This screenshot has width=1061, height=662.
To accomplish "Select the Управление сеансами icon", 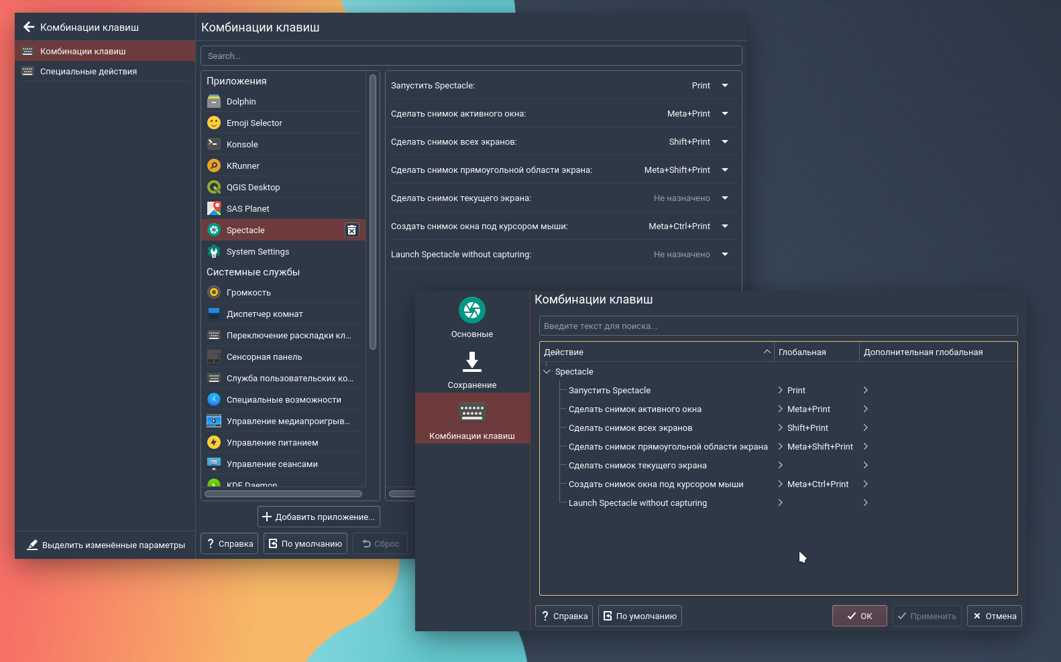I will tap(214, 464).
